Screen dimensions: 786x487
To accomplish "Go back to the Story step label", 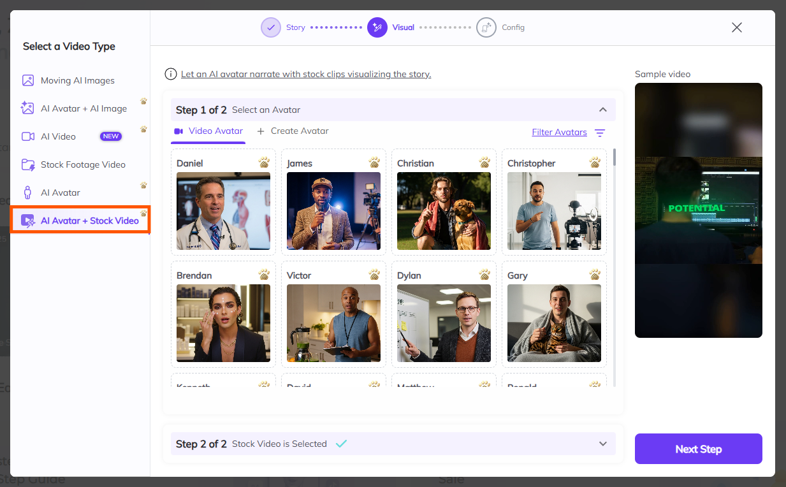I will 296,27.
